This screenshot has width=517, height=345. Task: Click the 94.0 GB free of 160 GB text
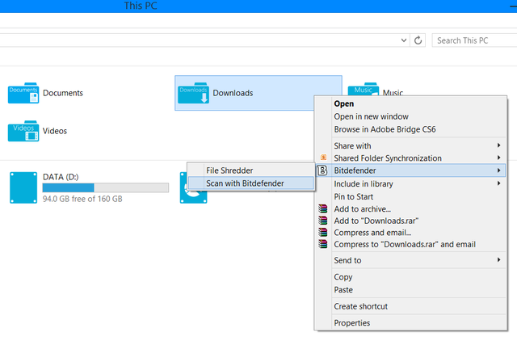[82, 199]
